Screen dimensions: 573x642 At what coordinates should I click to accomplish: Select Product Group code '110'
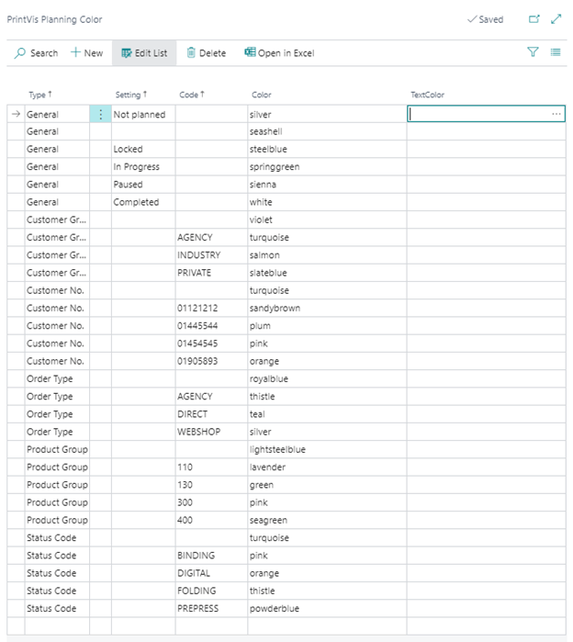coord(211,467)
